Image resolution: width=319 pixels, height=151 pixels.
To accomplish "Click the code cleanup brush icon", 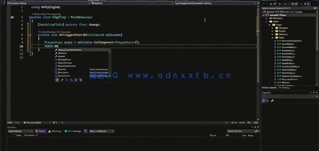I will [54, 123].
